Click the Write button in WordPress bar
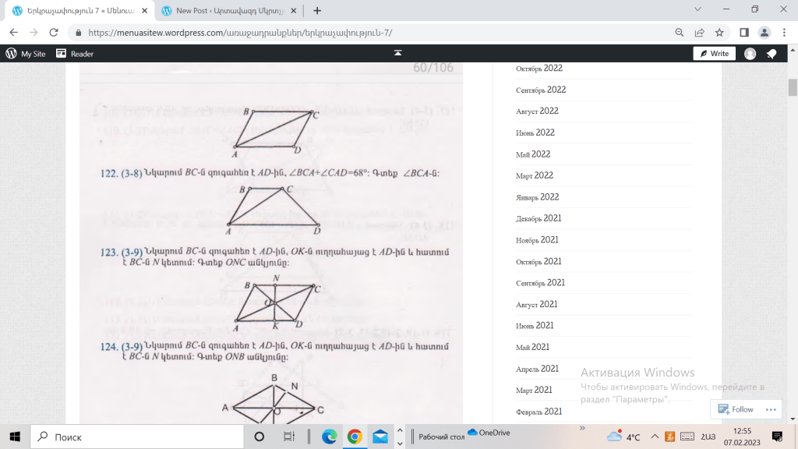Image resolution: width=798 pixels, height=449 pixels. point(715,54)
